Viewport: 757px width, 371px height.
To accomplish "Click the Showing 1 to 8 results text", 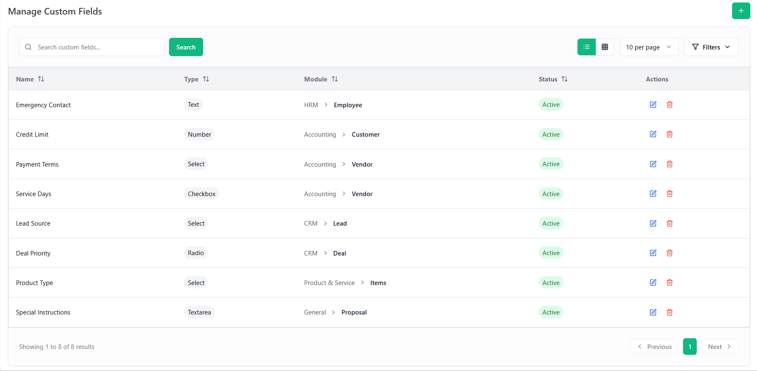I will click(57, 347).
